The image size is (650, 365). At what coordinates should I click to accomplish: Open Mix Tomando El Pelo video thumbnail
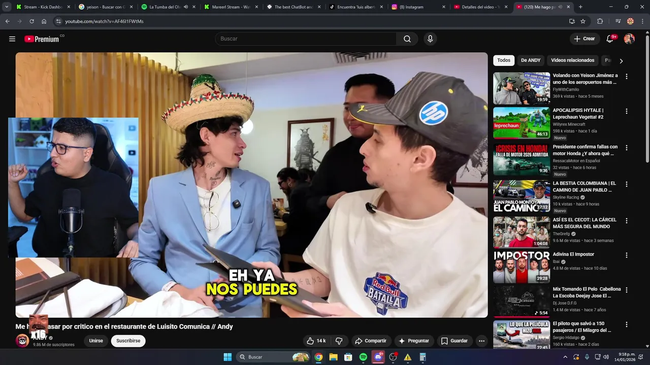point(522,302)
